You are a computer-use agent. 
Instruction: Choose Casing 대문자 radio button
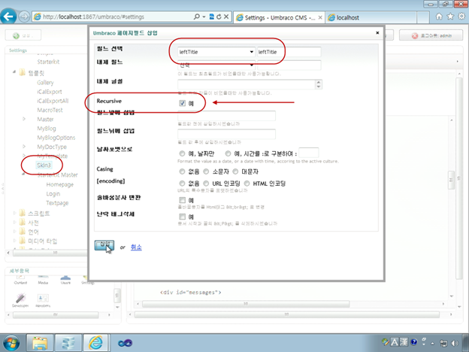pos(235,171)
